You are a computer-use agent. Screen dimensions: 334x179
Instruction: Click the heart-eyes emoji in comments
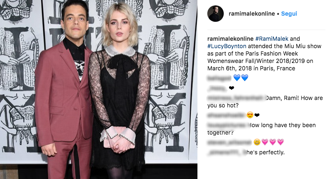pos(250,115)
